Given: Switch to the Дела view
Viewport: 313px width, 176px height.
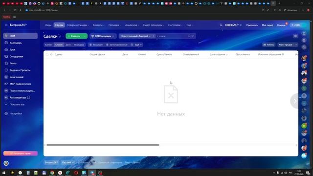Looking at the screenshot, I should pos(68,44).
